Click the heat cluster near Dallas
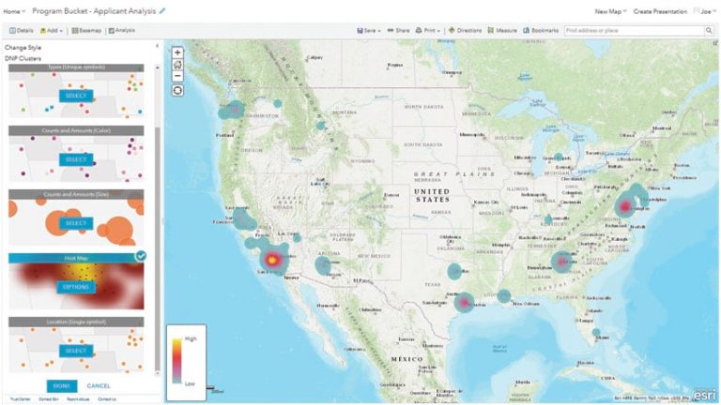 pyautogui.click(x=454, y=271)
